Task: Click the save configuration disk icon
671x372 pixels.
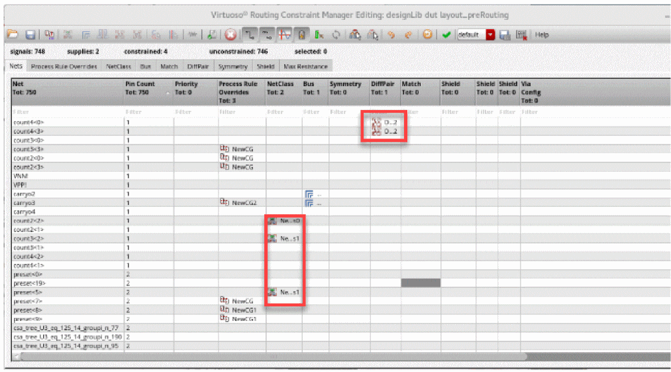Action: (x=505, y=34)
